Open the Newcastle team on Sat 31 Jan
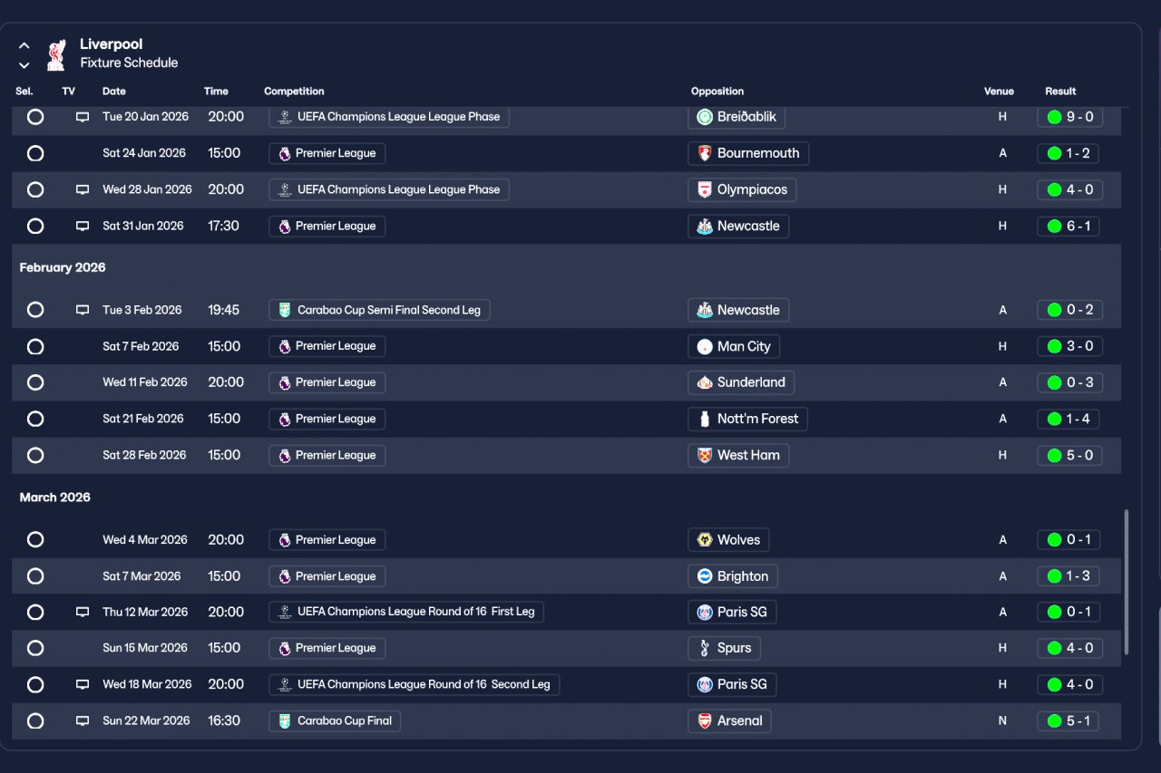1161x773 pixels. point(738,226)
